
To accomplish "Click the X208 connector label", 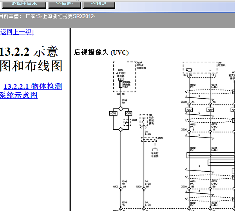I will (184, 102).
